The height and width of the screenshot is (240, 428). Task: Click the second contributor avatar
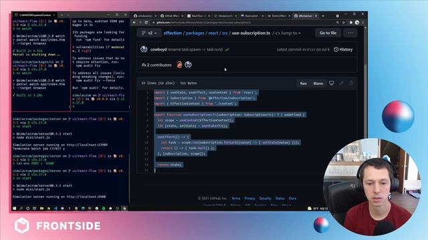pyautogui.click(x=188, y=65)
